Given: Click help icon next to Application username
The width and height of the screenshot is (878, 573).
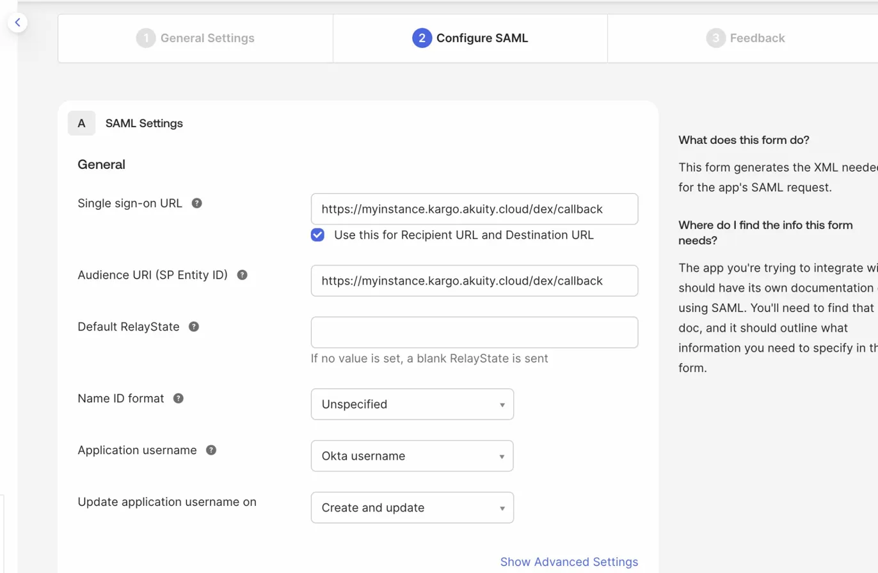Looking at the screenshot, I should 211,450.
